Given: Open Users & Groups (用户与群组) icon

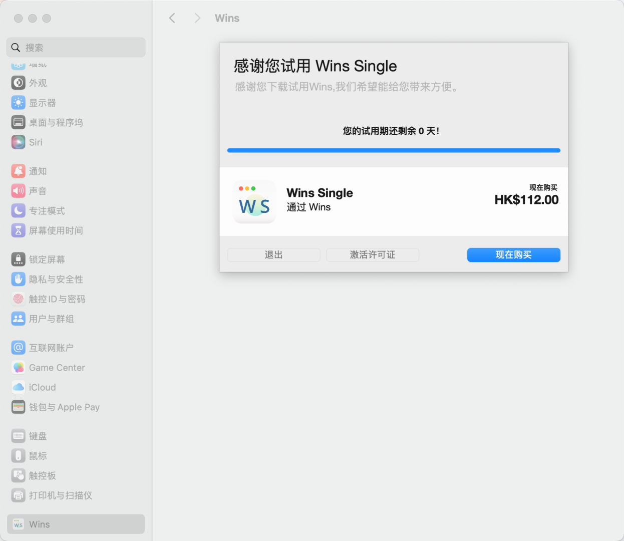Looking at the screenshot, I should (x=19, y=319).
